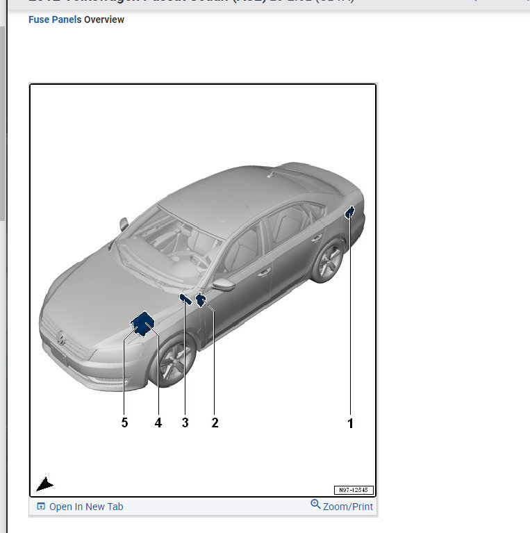Click callout number 5 in the diagram

click(x=124, y=423)
